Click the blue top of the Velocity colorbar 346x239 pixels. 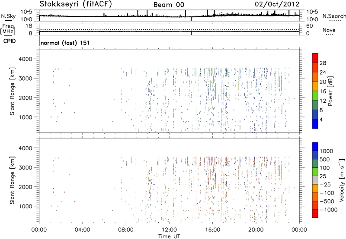pyautogui.click(x=315, y=147)
